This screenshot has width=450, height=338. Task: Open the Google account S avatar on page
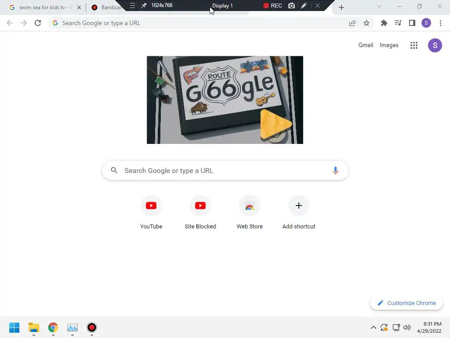[x=435, y=45]
